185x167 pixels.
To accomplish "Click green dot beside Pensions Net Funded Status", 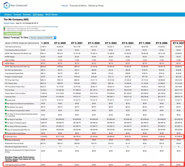I will point(6,133).
